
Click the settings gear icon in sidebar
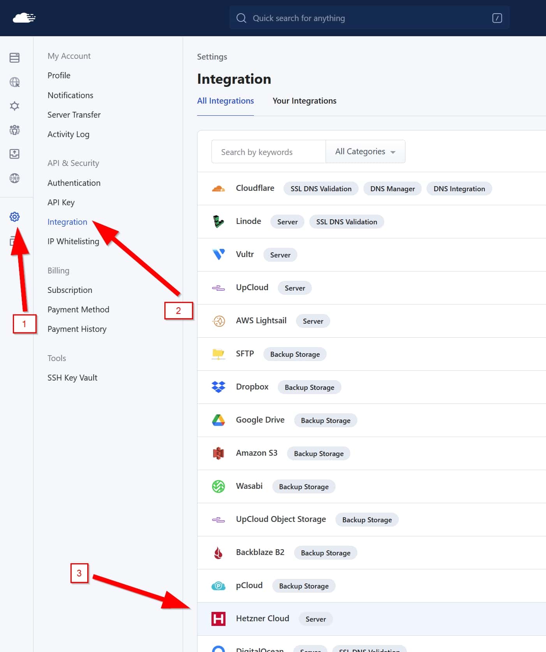pyautogui.click(x=14, y=217)
